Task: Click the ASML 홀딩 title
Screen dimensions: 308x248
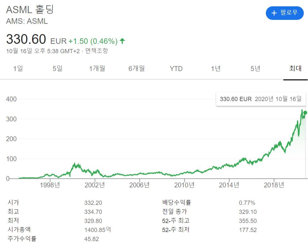Action: [30, 9]
